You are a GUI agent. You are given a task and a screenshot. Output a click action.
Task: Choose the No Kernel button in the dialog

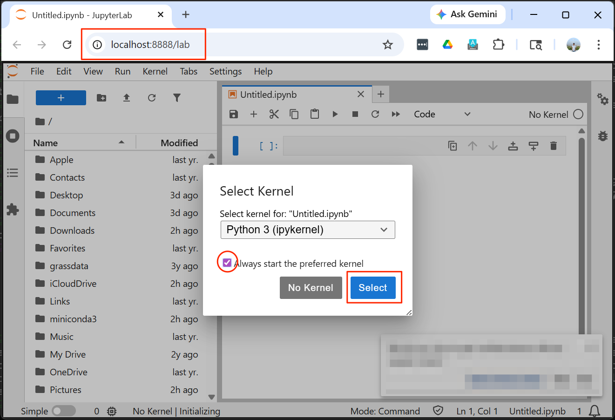tap(311, 288)
